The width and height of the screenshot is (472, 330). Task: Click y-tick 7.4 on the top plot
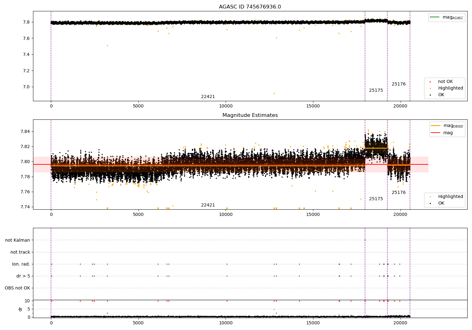[x=26, y=55]
